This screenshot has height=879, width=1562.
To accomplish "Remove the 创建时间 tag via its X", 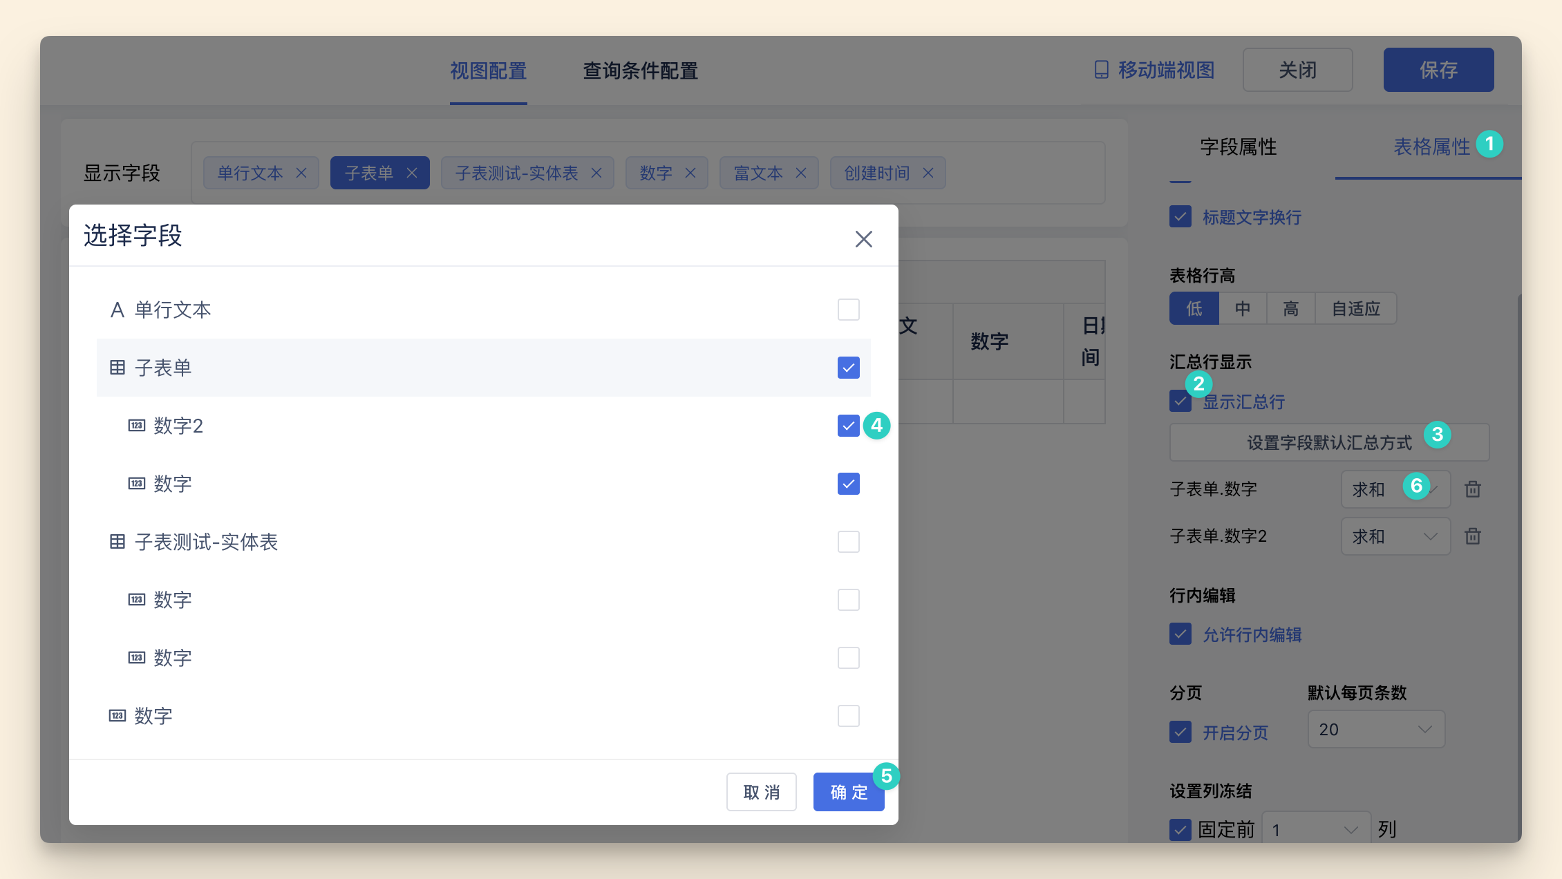I will 928,173.
